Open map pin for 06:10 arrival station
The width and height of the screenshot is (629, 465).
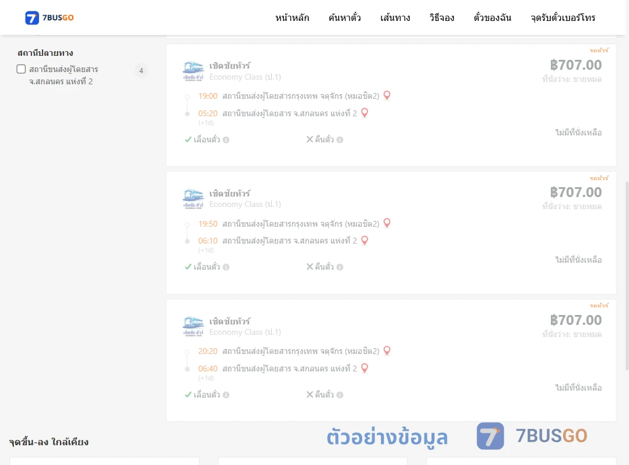(x=365, y=240)
